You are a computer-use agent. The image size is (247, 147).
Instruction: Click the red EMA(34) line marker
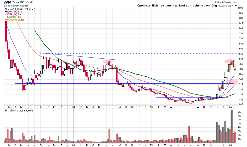(5, 14)
